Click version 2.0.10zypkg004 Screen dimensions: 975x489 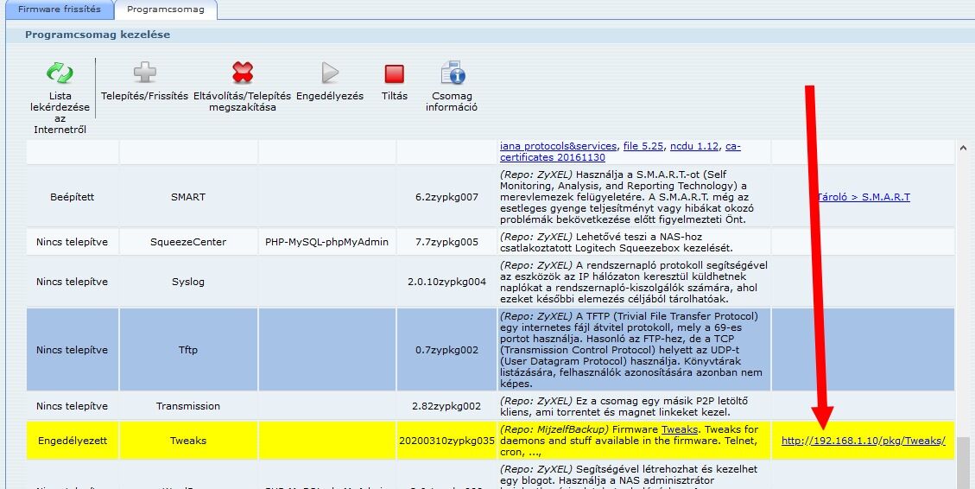click(x=446, y=281)
